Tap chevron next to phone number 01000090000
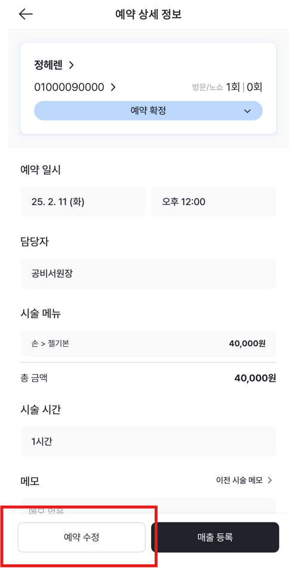Viewport: 289px width, 568px height. point(113,87)
